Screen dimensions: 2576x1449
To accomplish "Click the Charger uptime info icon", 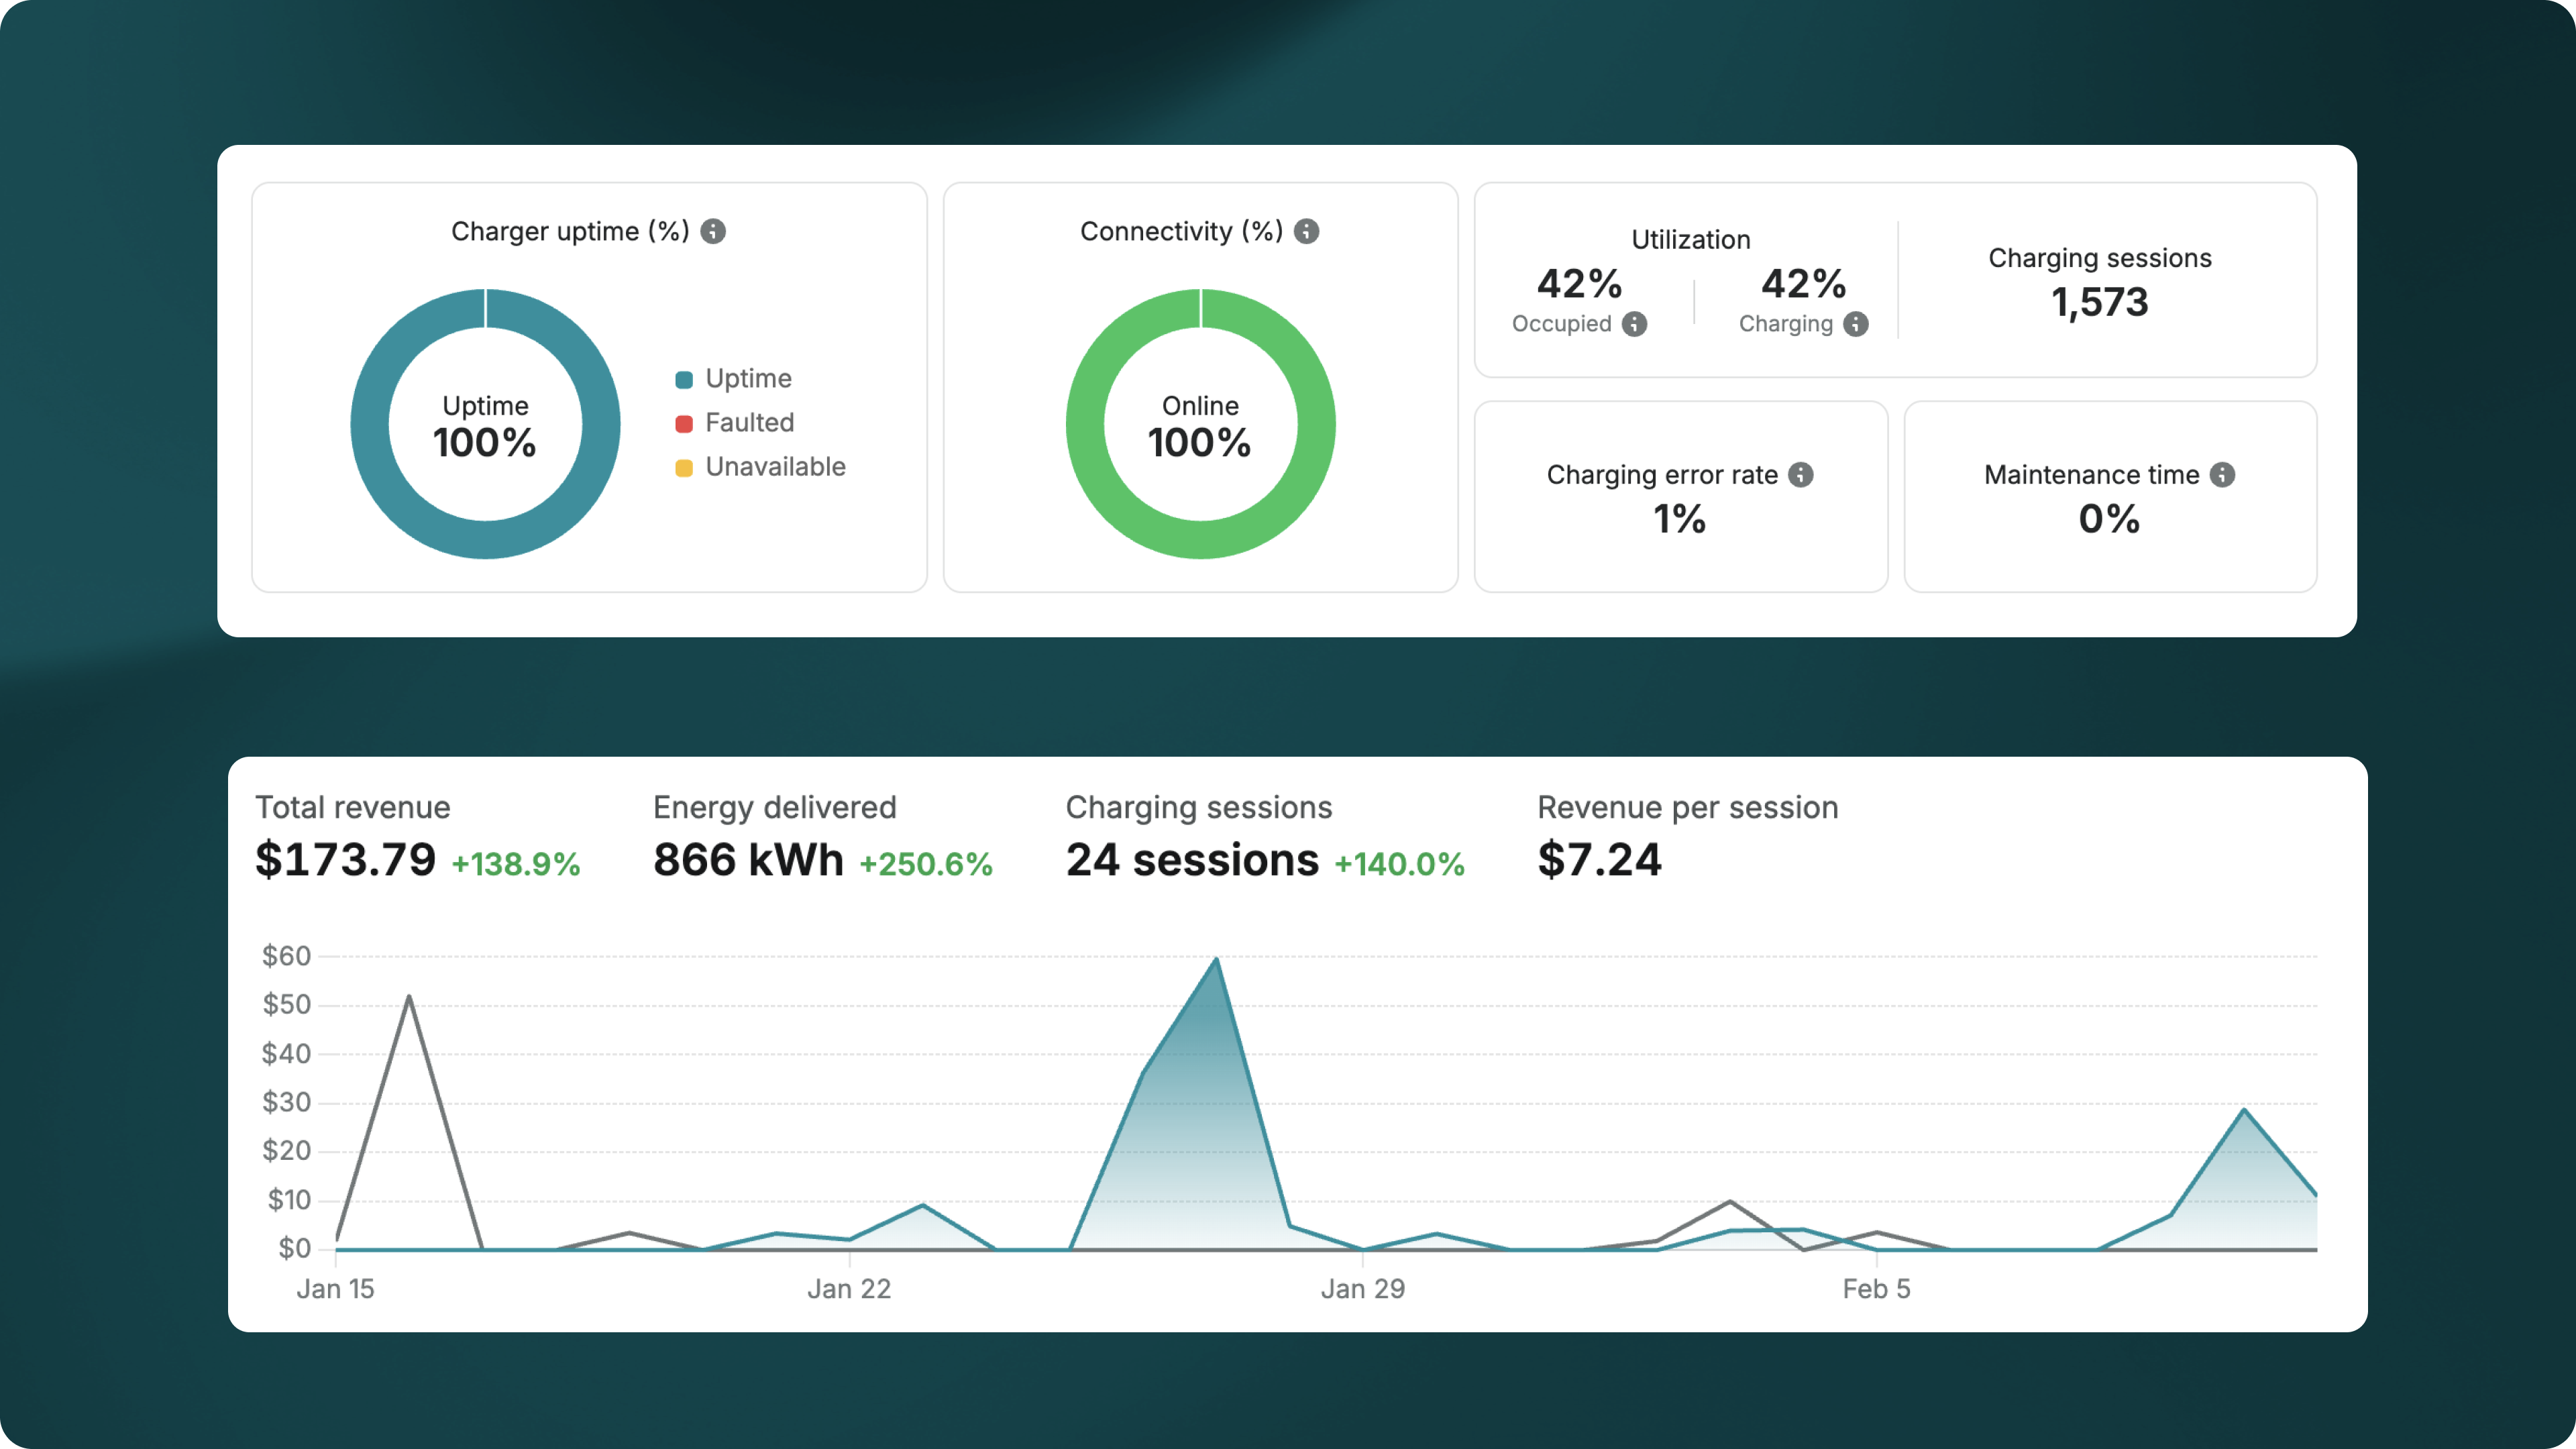I will point(713,231).
